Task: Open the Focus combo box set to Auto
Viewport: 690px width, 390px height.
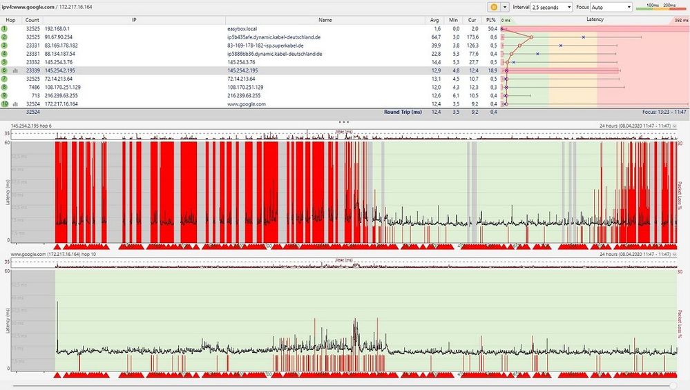Action: [x=611, y=7]
